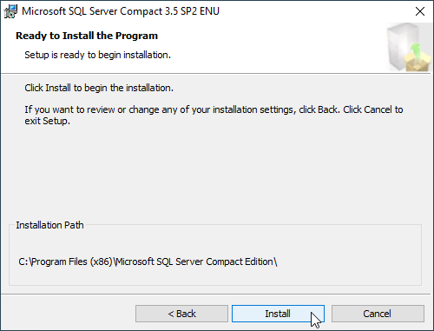This screenshot has width=434, height=331.
Task: Click the white header banner's empty area
Action: click(x=275, y=46)
